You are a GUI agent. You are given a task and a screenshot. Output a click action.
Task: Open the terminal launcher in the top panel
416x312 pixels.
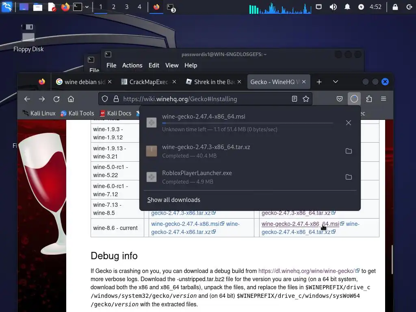pos(78,6)
